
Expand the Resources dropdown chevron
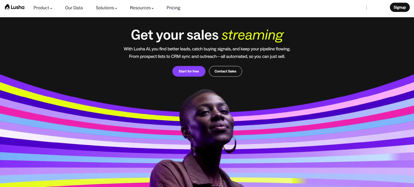153,8
